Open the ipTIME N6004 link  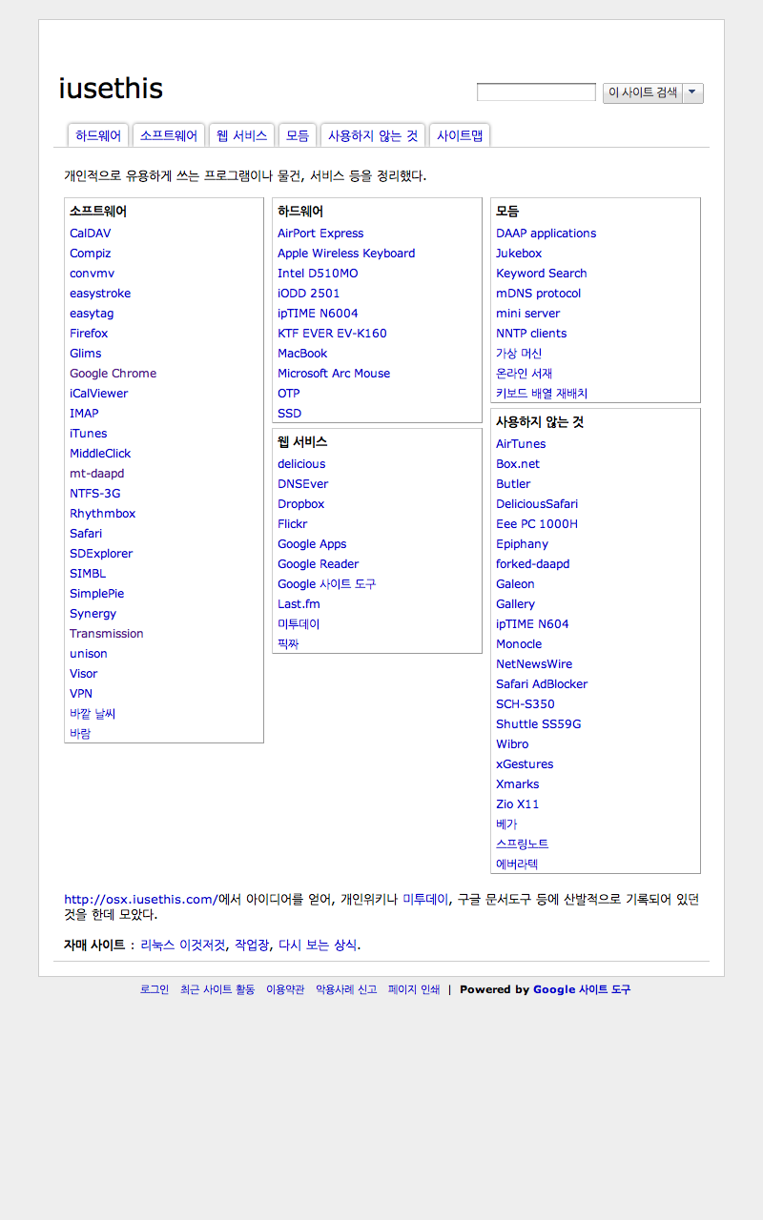point(319,314)
